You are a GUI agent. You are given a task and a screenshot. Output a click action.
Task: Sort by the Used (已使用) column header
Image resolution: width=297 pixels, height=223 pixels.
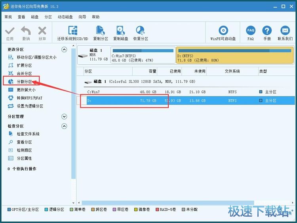(x=169, y=71)
